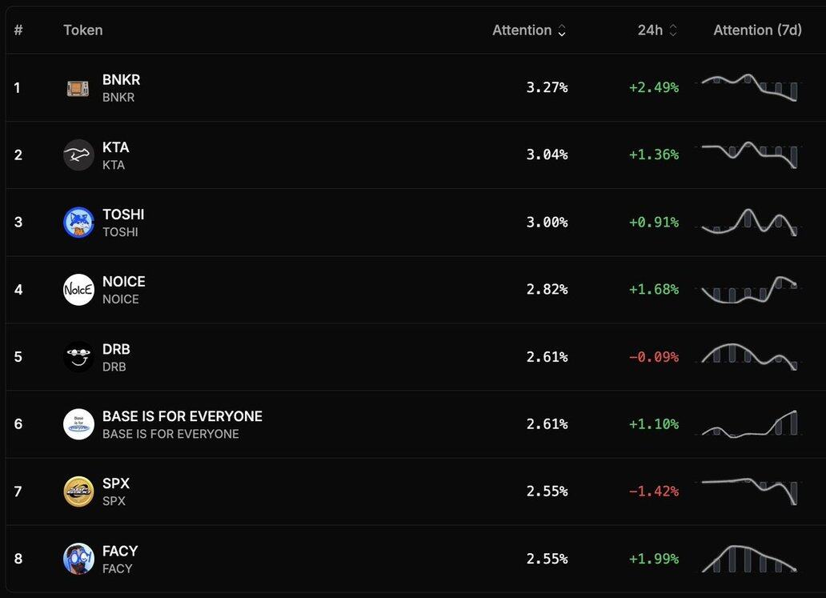The width and height of the screenshot is (826, 598).
Task: Click the Attention (7d) column header
Action: click(x=757, y=30)
